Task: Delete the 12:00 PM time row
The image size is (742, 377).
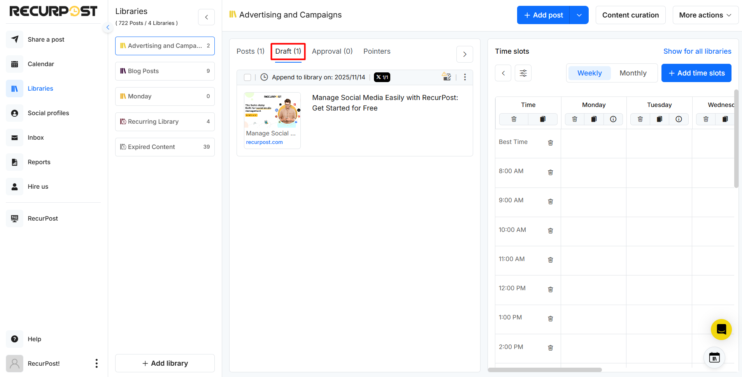Action: pyautogui.click(x=551, y=289)
